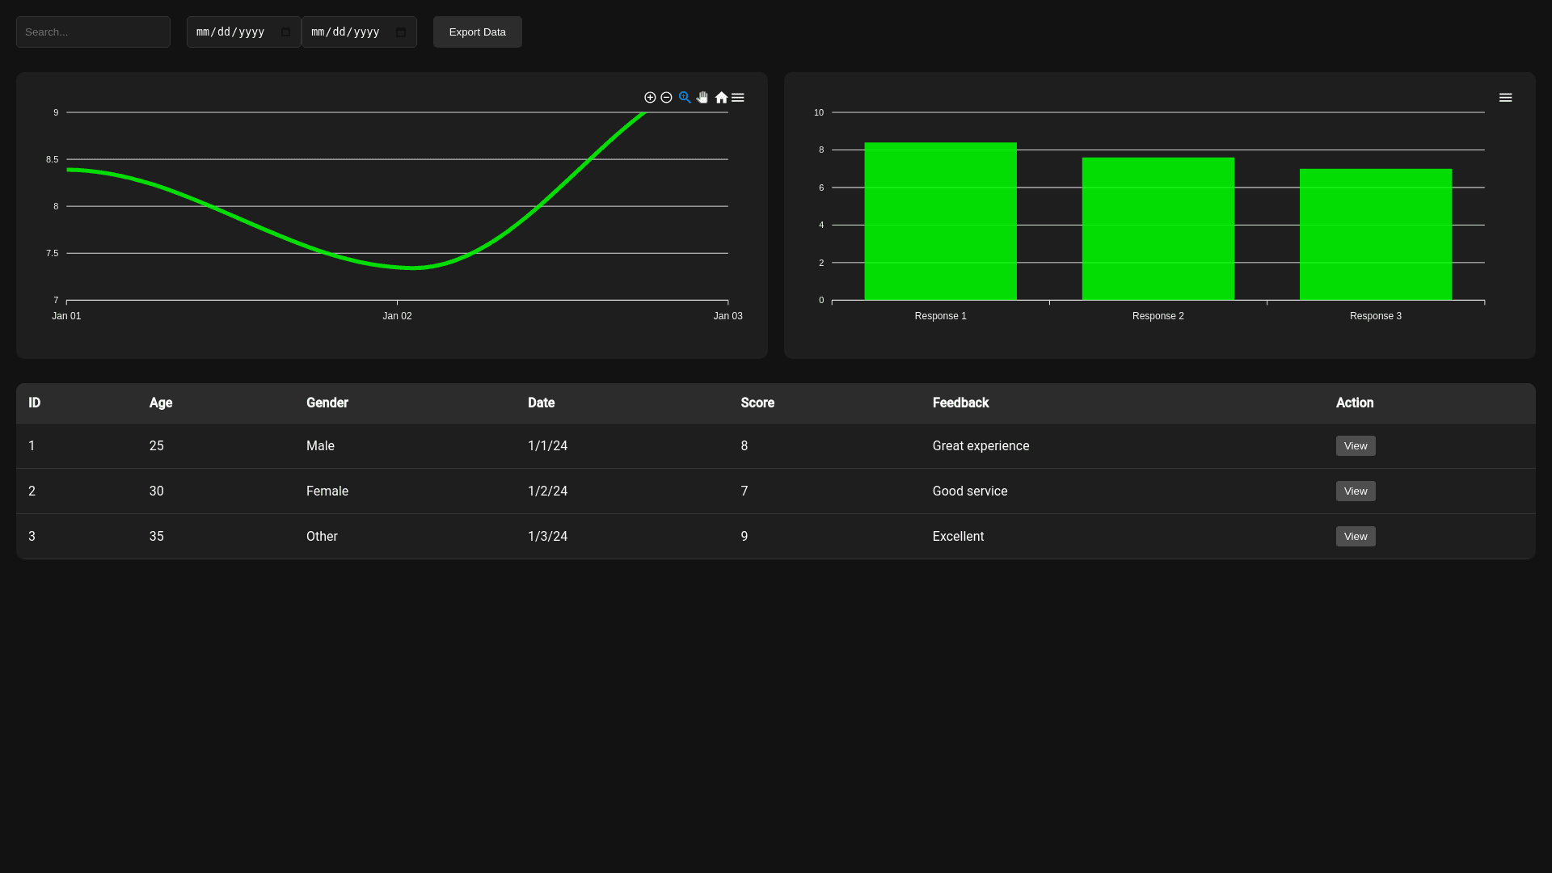Toggle the selection zoom magnifier tool
The height and width of the screenshot is (873, 1552).
[685, 98]
